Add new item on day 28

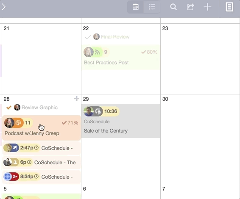pos(76,99)
